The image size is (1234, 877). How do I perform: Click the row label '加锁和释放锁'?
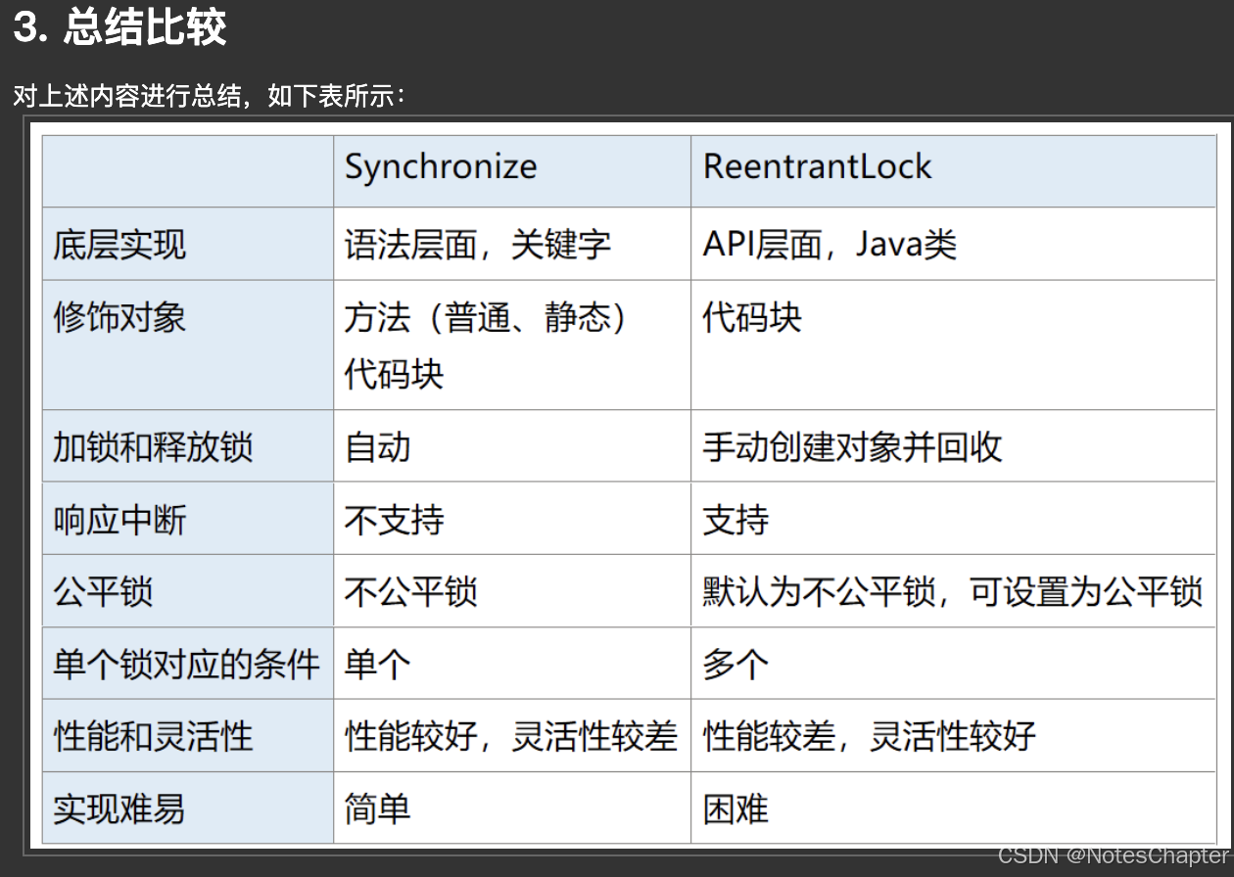153,447
